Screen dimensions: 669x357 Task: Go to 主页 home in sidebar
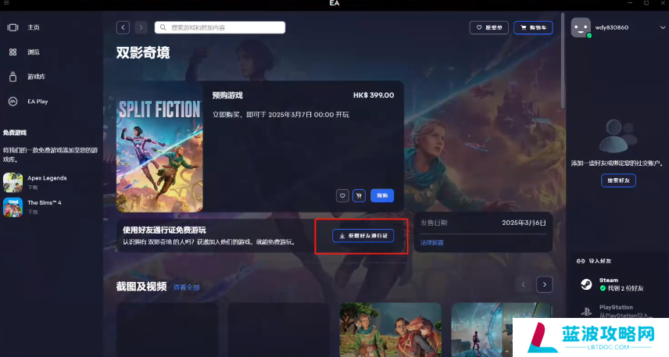(x=34, y=27)
